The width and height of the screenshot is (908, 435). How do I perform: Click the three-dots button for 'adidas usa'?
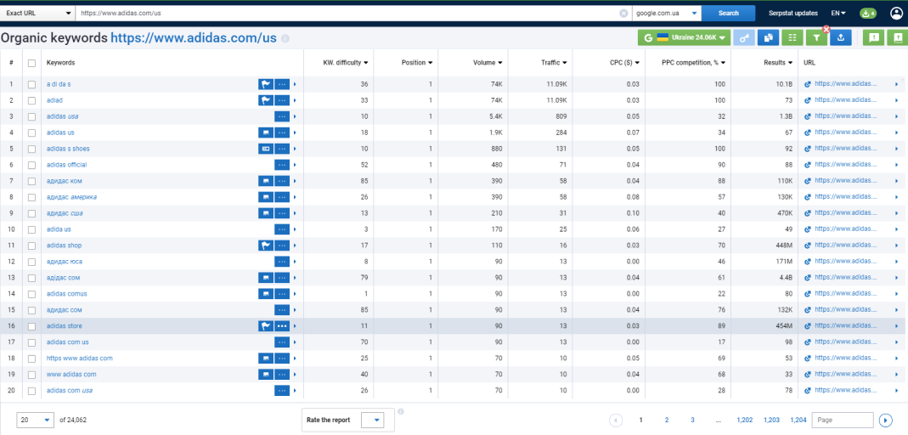point(282,116)
